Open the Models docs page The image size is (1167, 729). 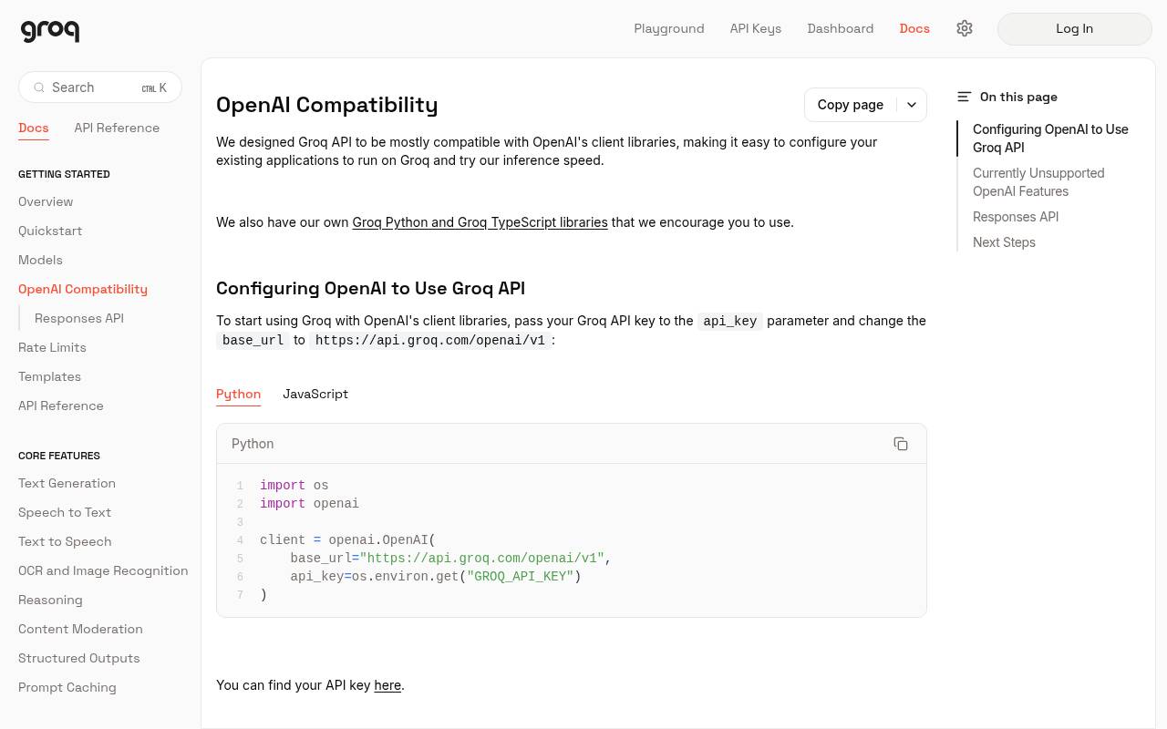tap(40, 260)
